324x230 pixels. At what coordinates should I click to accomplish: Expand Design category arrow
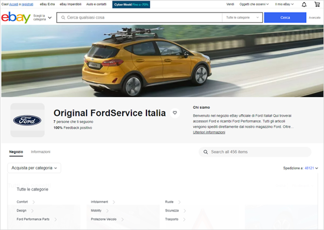(32, 211)
